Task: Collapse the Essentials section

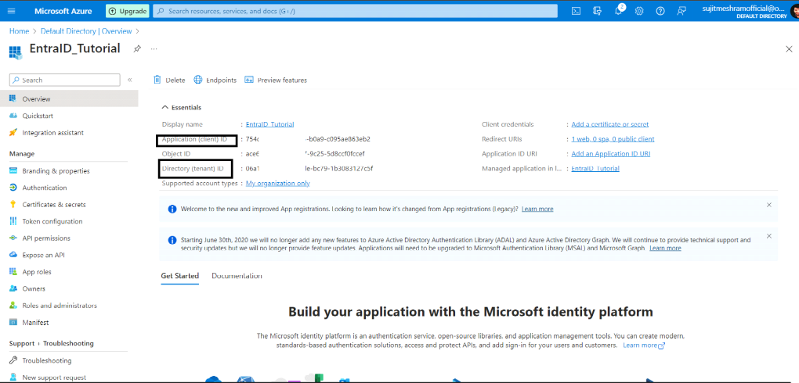Action: point(165,107)
